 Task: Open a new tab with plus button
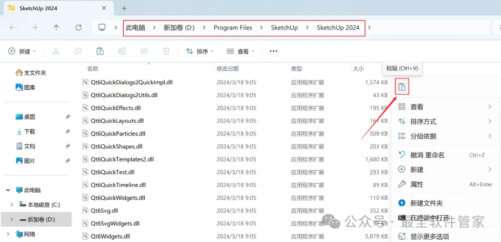coord(124,8)
